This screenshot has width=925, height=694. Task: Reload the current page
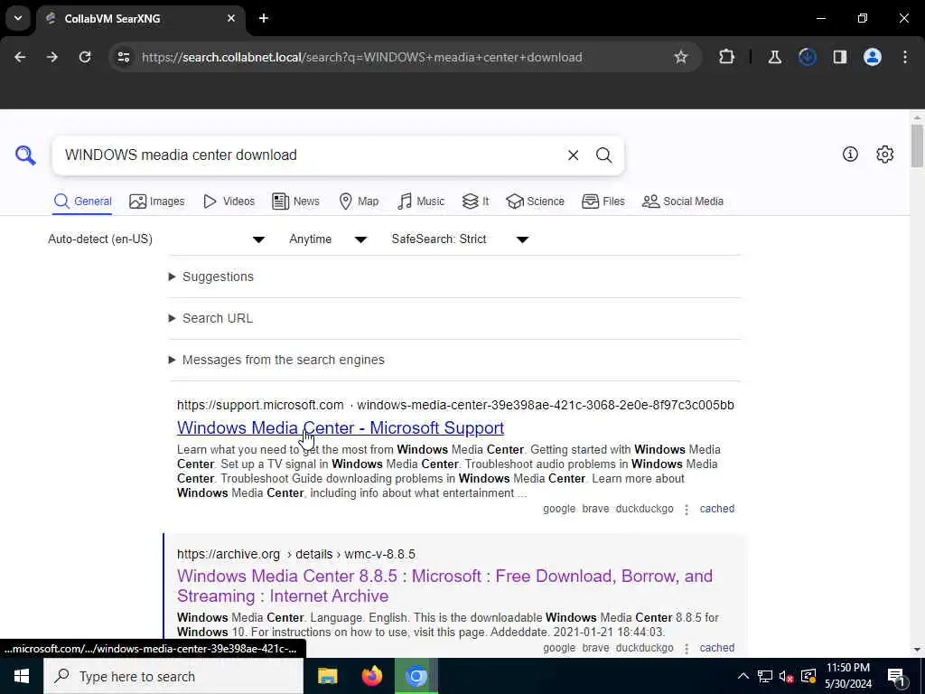tap(85, 57)
